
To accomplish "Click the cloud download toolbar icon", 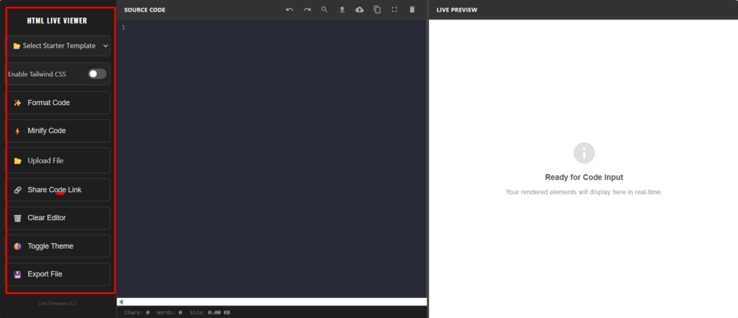I will click(360, 9).
